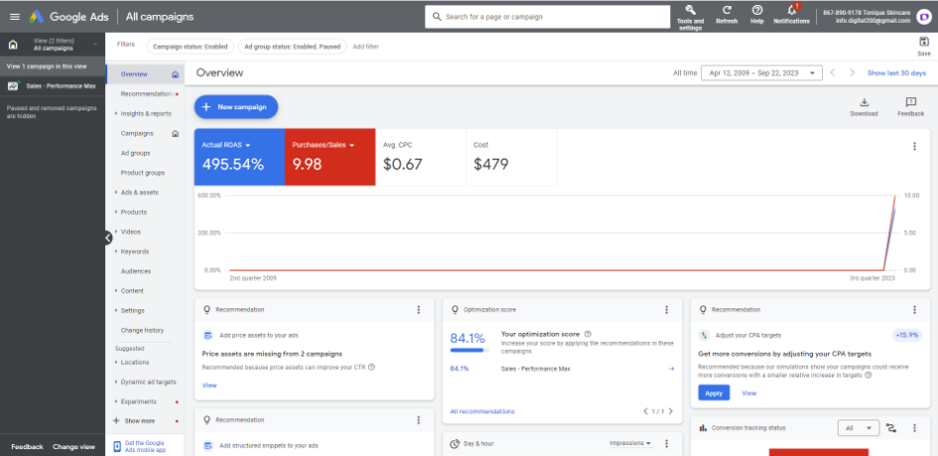938x456 pixels.
Task: Collapse the navigation side panel arrow
Action: click(108, 238)
